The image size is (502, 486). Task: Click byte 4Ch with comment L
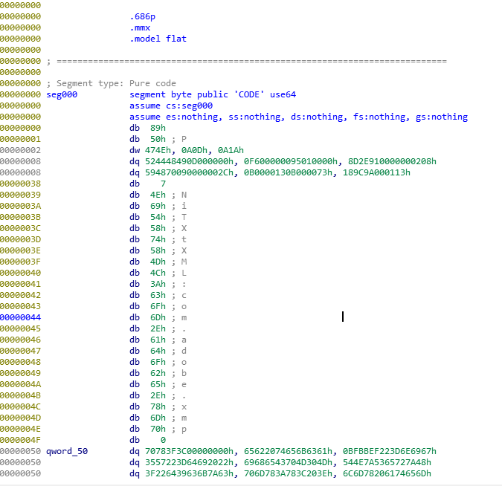(x=158, y=273)
